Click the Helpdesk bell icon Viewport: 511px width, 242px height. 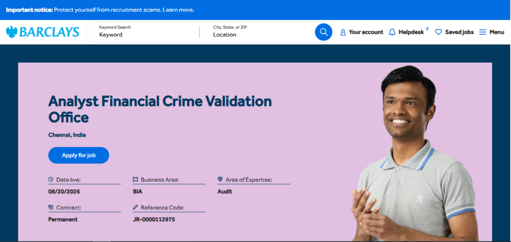(x=392, y=32)
